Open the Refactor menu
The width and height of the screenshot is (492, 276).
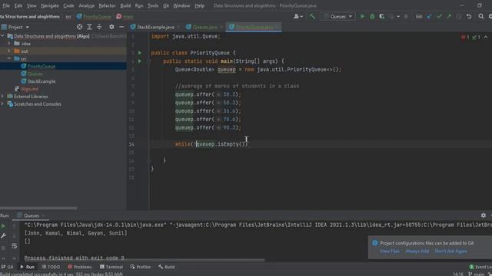tap(107, 5)
